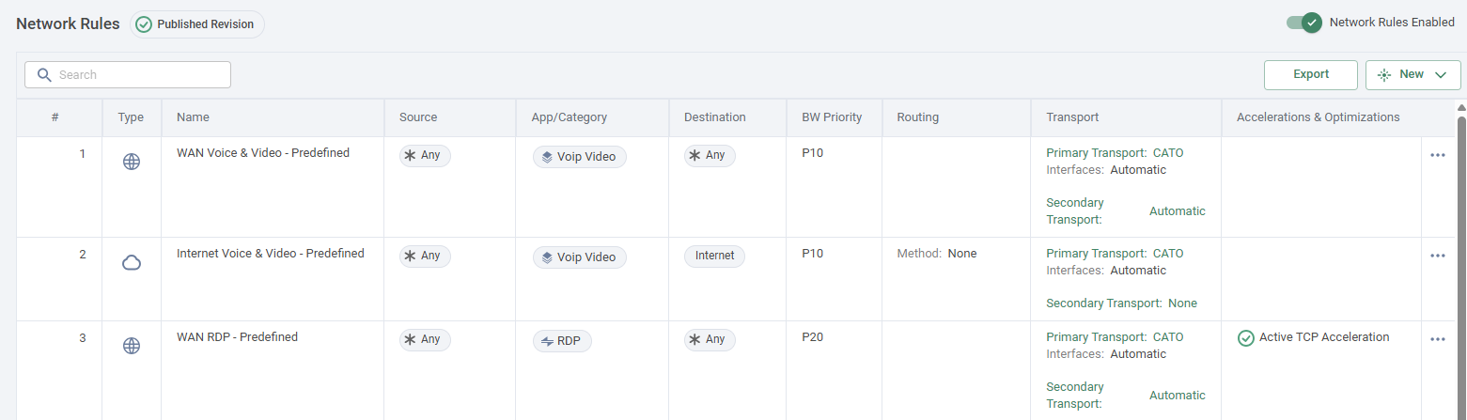
Task: Toggle the Network Rules Enabled switch
Action: point(1304,23)
